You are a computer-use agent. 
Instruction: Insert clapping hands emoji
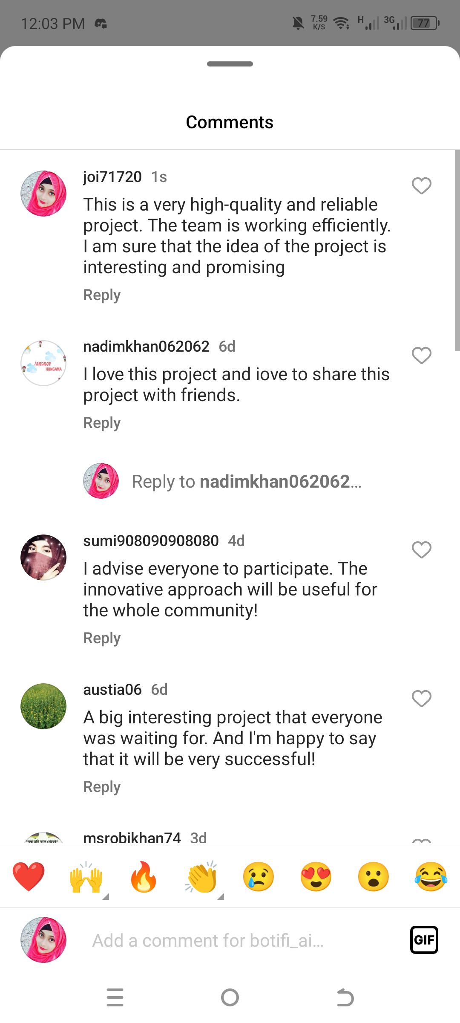pos(201,877)
